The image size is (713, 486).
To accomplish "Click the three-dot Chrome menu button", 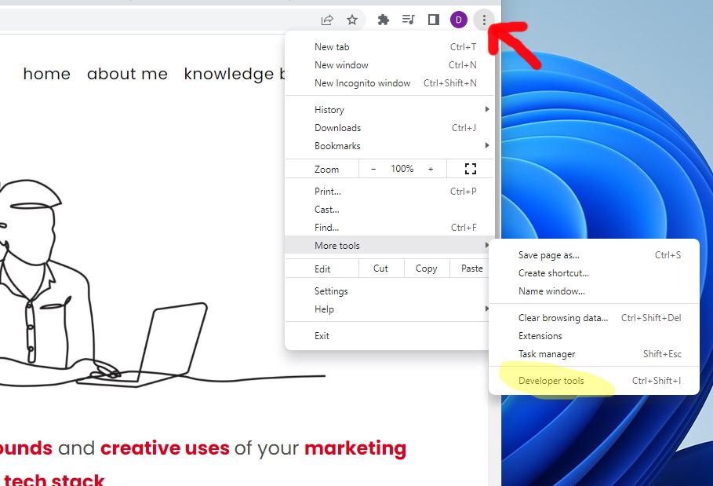I will 484,20.
